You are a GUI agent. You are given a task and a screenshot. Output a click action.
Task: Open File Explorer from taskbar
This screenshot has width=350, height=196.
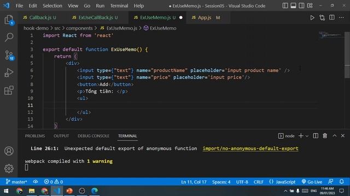tap(32, 191)
